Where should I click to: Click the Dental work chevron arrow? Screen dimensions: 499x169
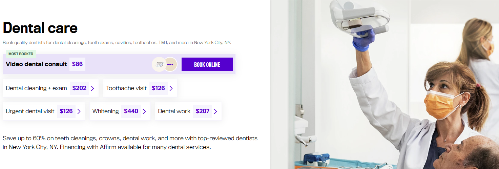pos(215,111)
